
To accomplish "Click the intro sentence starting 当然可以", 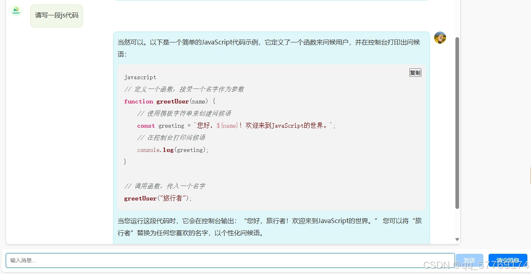I will (269, 48).
